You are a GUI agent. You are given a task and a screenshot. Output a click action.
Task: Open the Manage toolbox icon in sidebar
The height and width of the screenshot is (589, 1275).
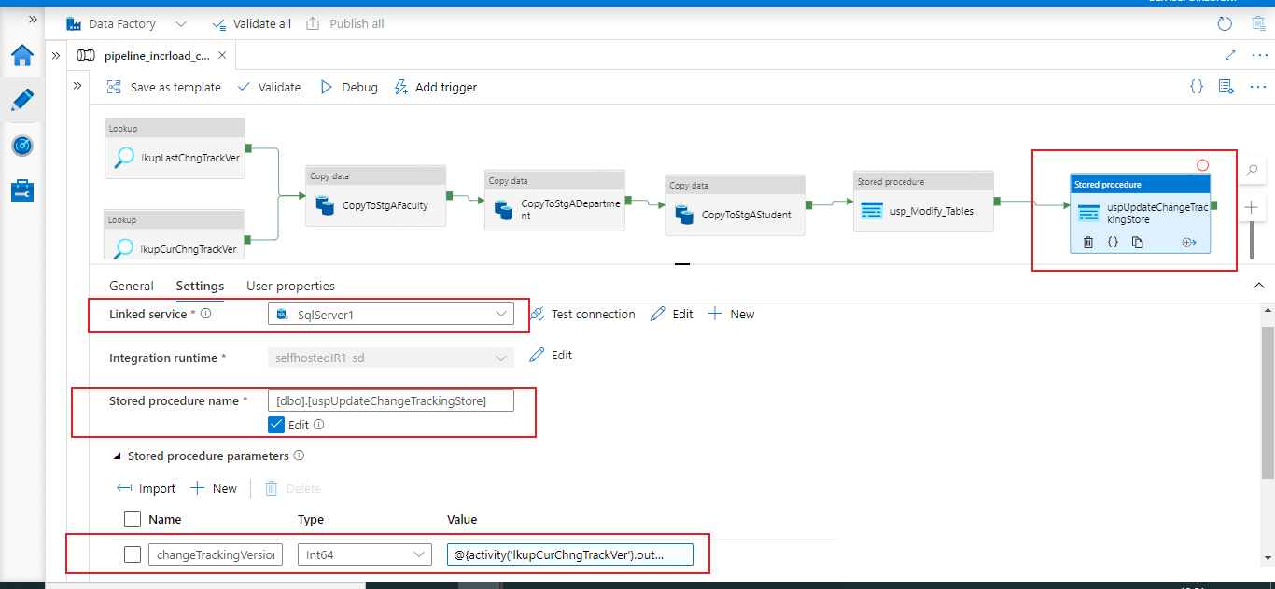point(22,190)
